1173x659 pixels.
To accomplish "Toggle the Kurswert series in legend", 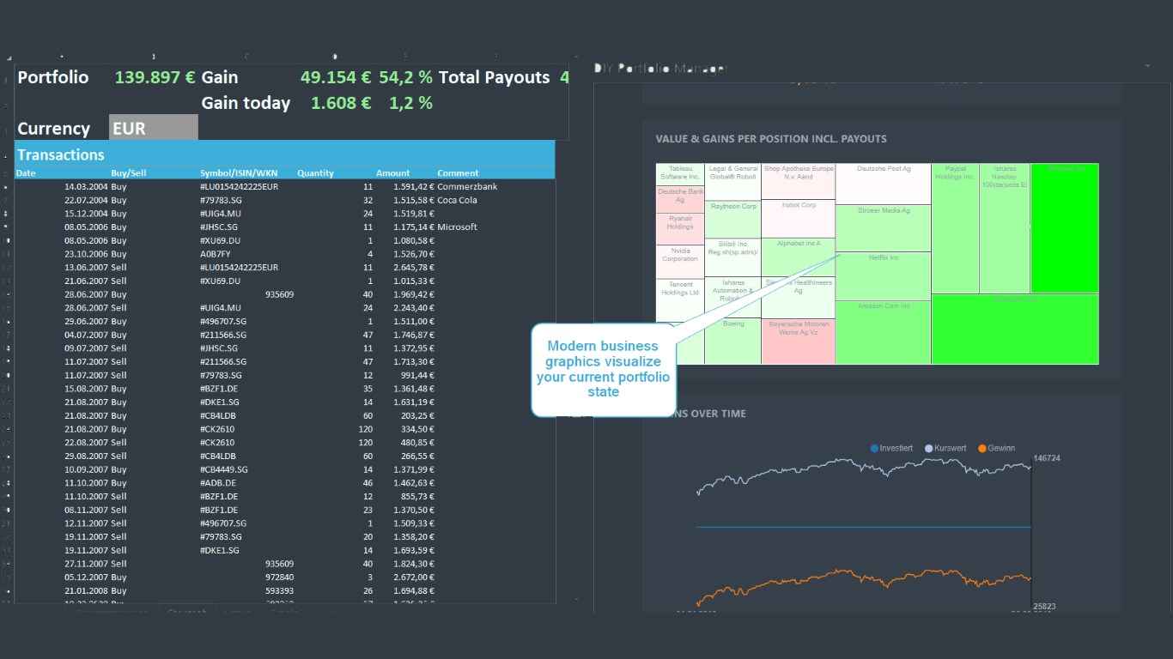I will coord(928,448).
